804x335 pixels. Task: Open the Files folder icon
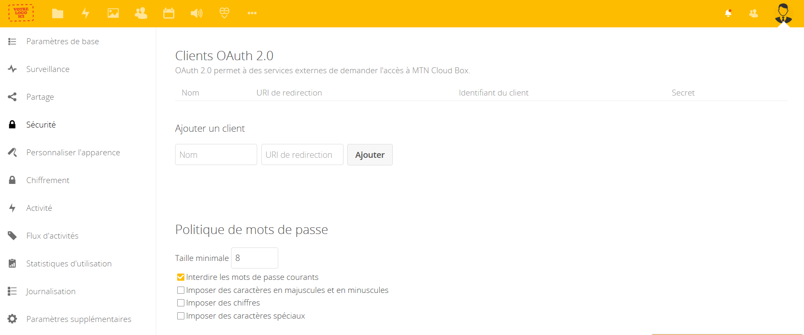click(x=58, y=13)
